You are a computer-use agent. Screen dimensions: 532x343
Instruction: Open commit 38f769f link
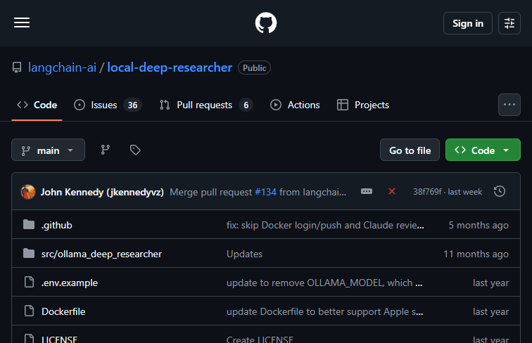(428, 192)
